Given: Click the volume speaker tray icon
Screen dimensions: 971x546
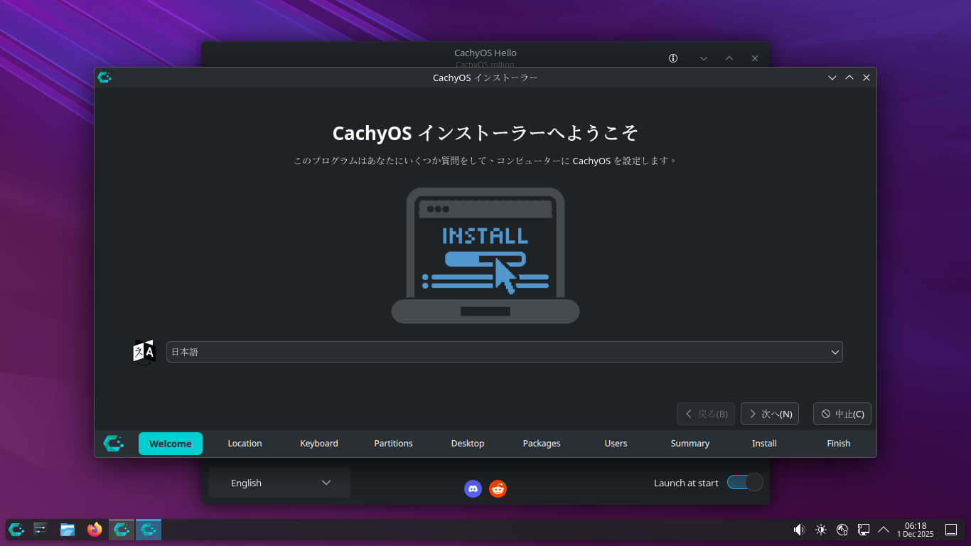Looking at the screenshot, I should point(799,529).
